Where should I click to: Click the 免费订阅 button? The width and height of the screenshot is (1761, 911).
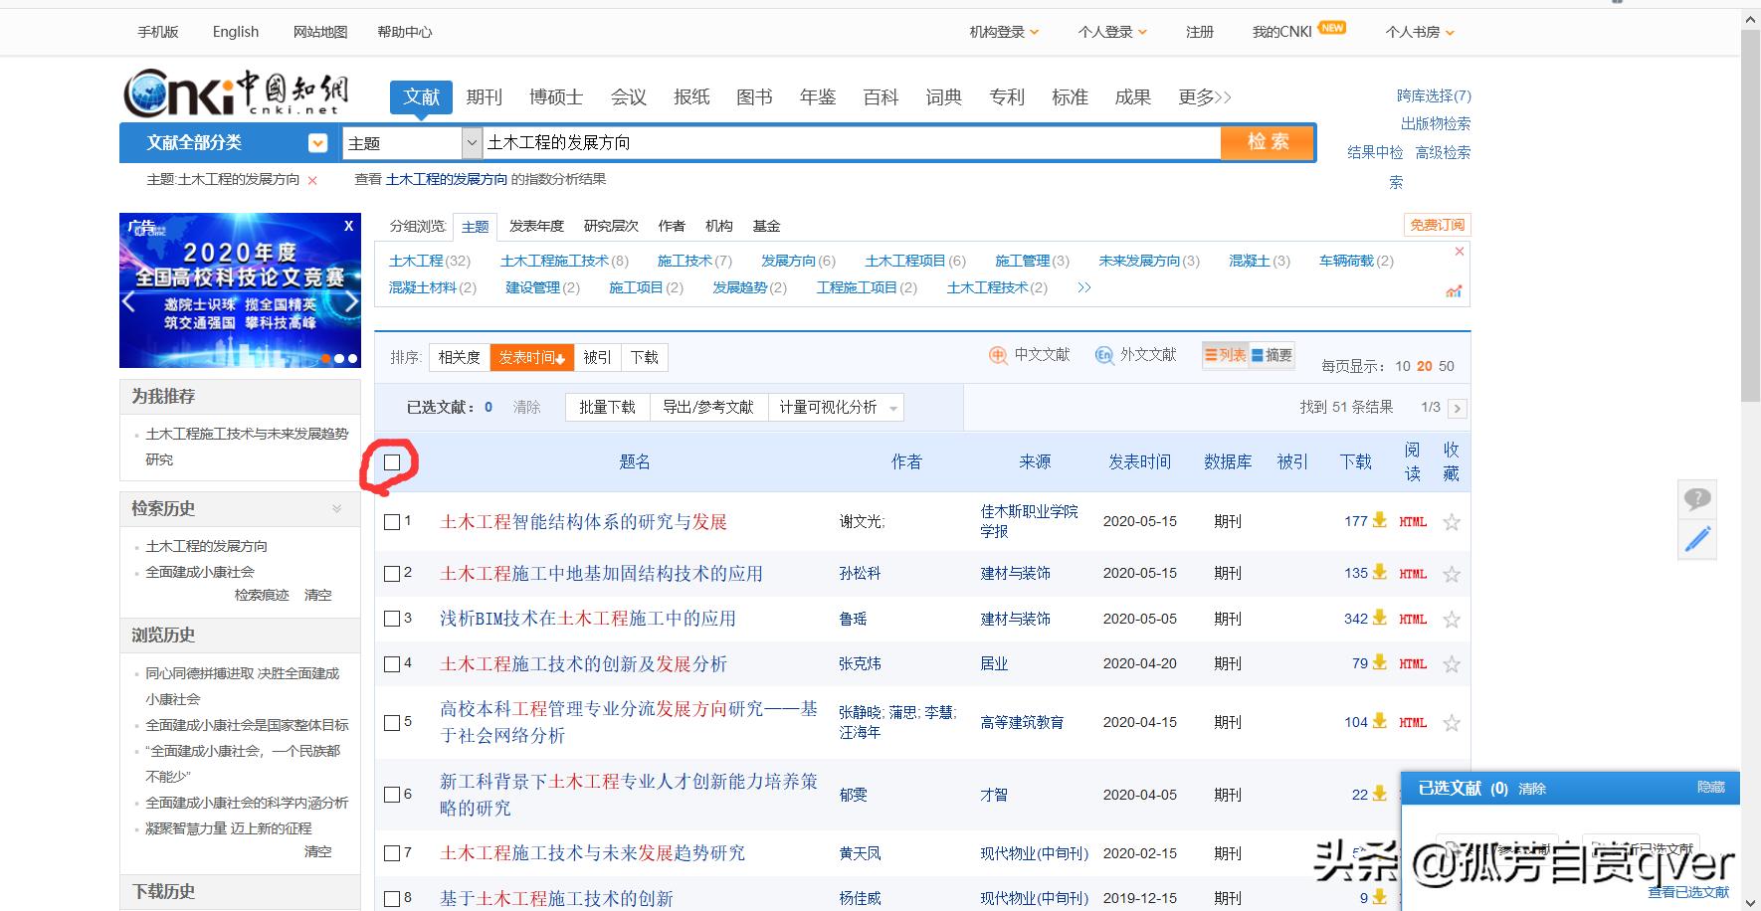coord(1437,225)
